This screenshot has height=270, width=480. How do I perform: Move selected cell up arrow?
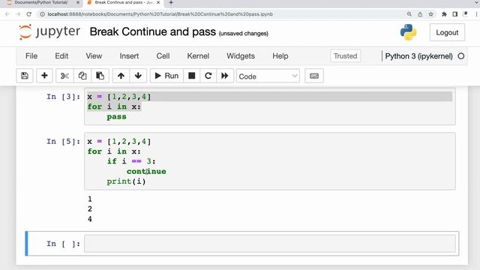point(121,76)
